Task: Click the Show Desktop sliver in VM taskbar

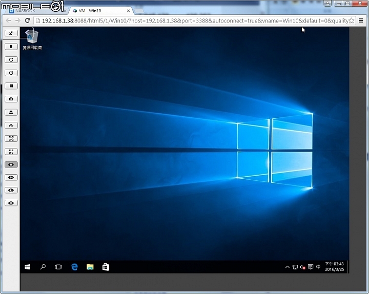Action: click(x=348, y=267)
